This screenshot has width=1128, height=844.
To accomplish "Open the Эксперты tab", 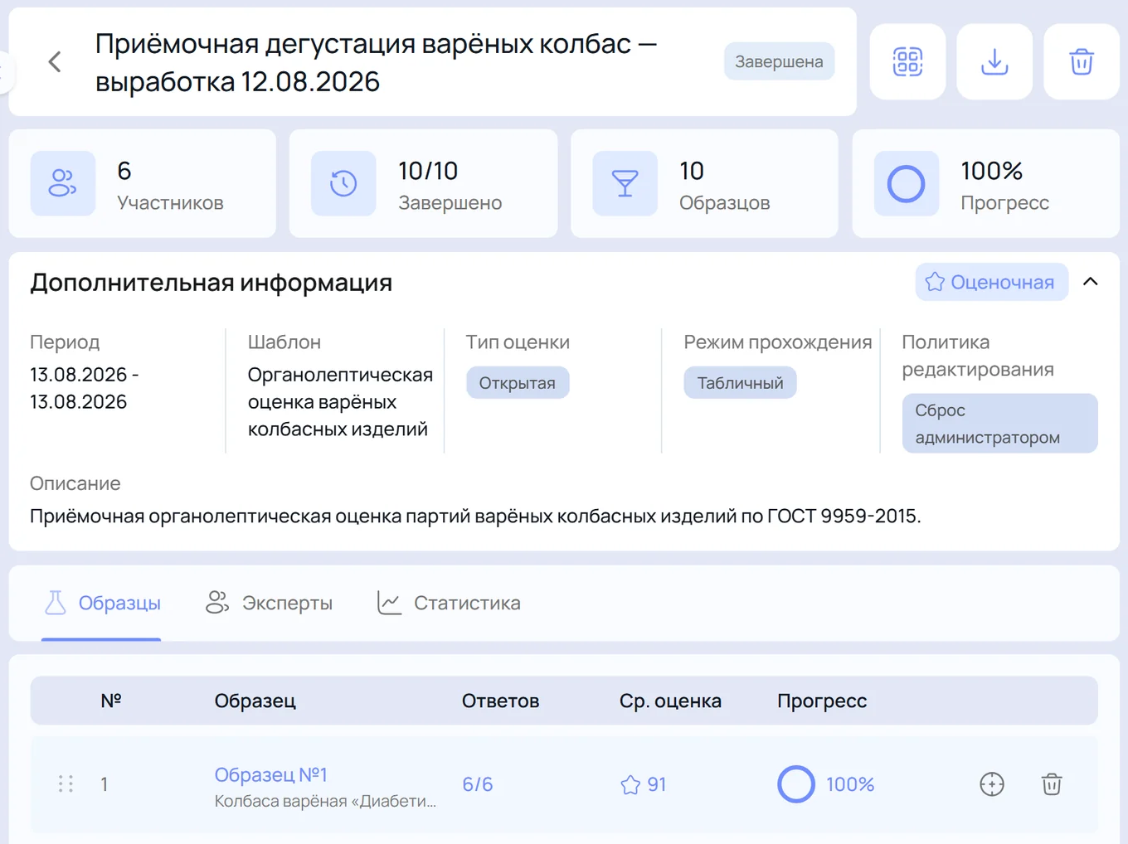I will click(269, 603).
